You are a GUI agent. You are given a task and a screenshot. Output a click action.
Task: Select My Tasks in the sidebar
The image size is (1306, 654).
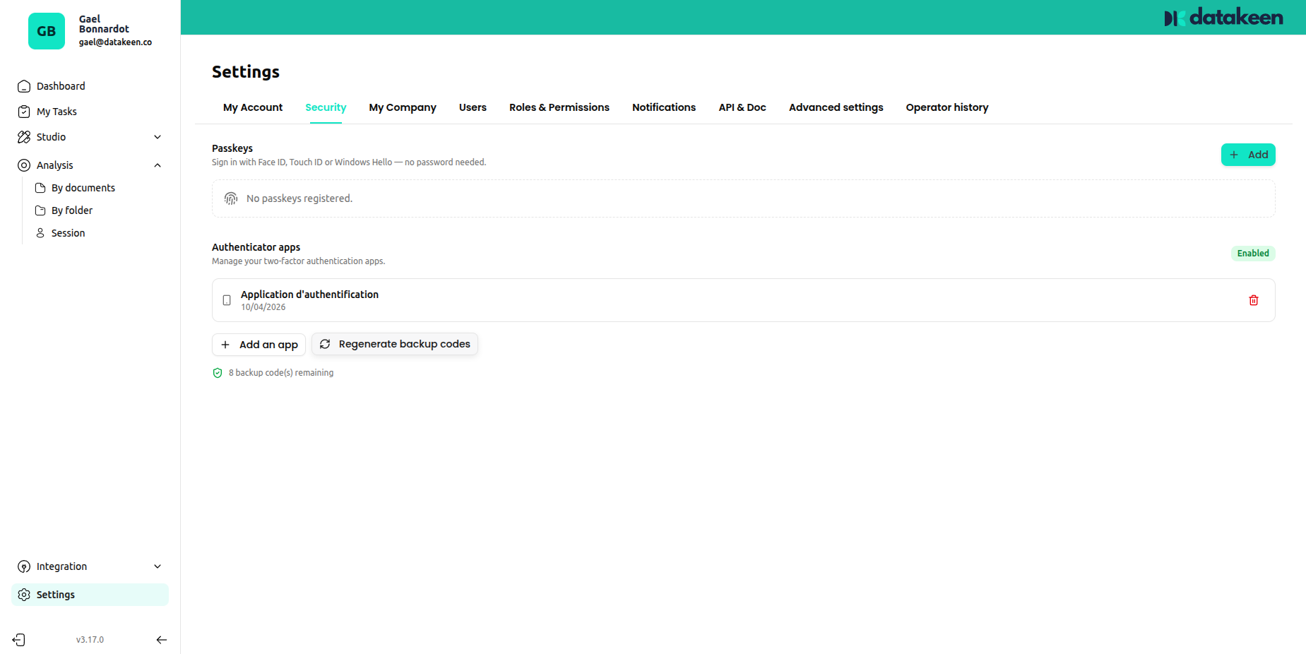pos(57,111)
